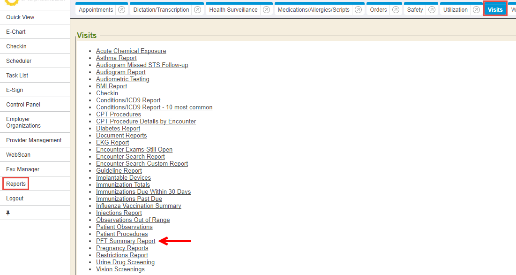Open Medications/Allergies/Scripts pop-out icon
516x275 pixels.
358,10
